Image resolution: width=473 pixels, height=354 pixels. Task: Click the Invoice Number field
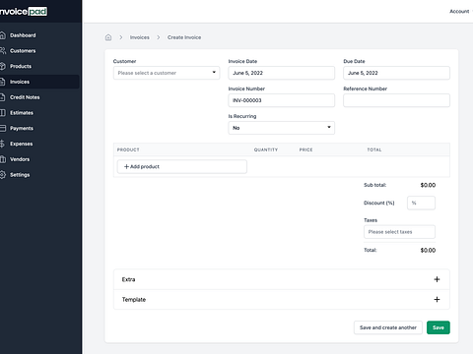tap(282, 100)
